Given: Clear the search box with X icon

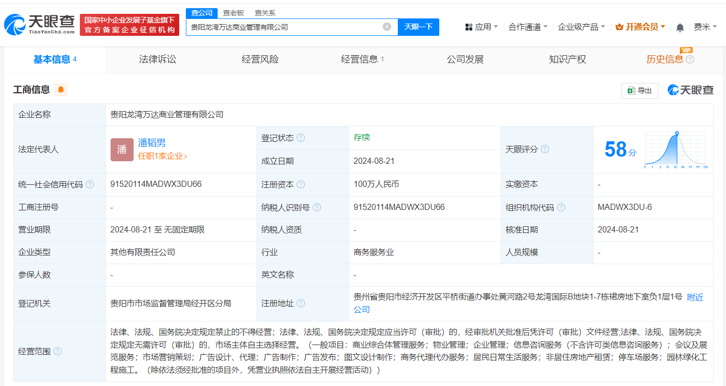Looking at the screenshot, I should [x=387, y=27].
